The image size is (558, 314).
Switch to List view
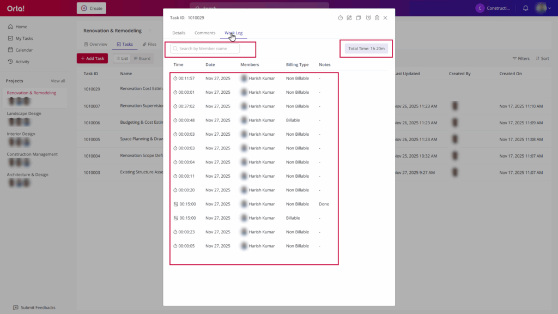coord(122,58)
